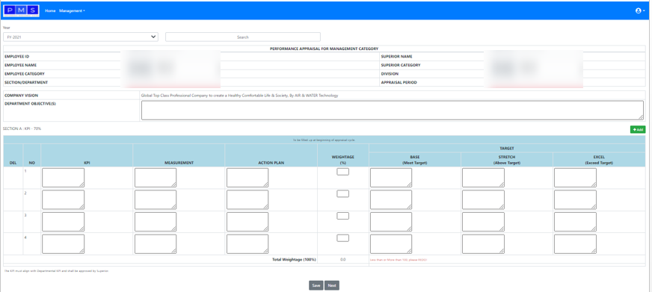Viewport: 652px width, 292px height.
Task: Click the Excel target field in row 2
Action: (x=575, y=200)
